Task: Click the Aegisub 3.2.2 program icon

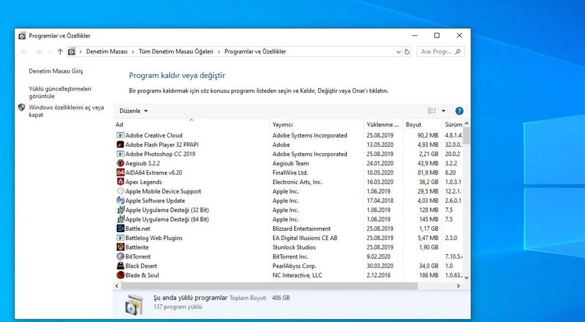Action: (120, 163)
